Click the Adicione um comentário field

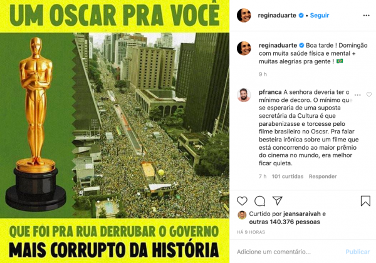[289, 252]
